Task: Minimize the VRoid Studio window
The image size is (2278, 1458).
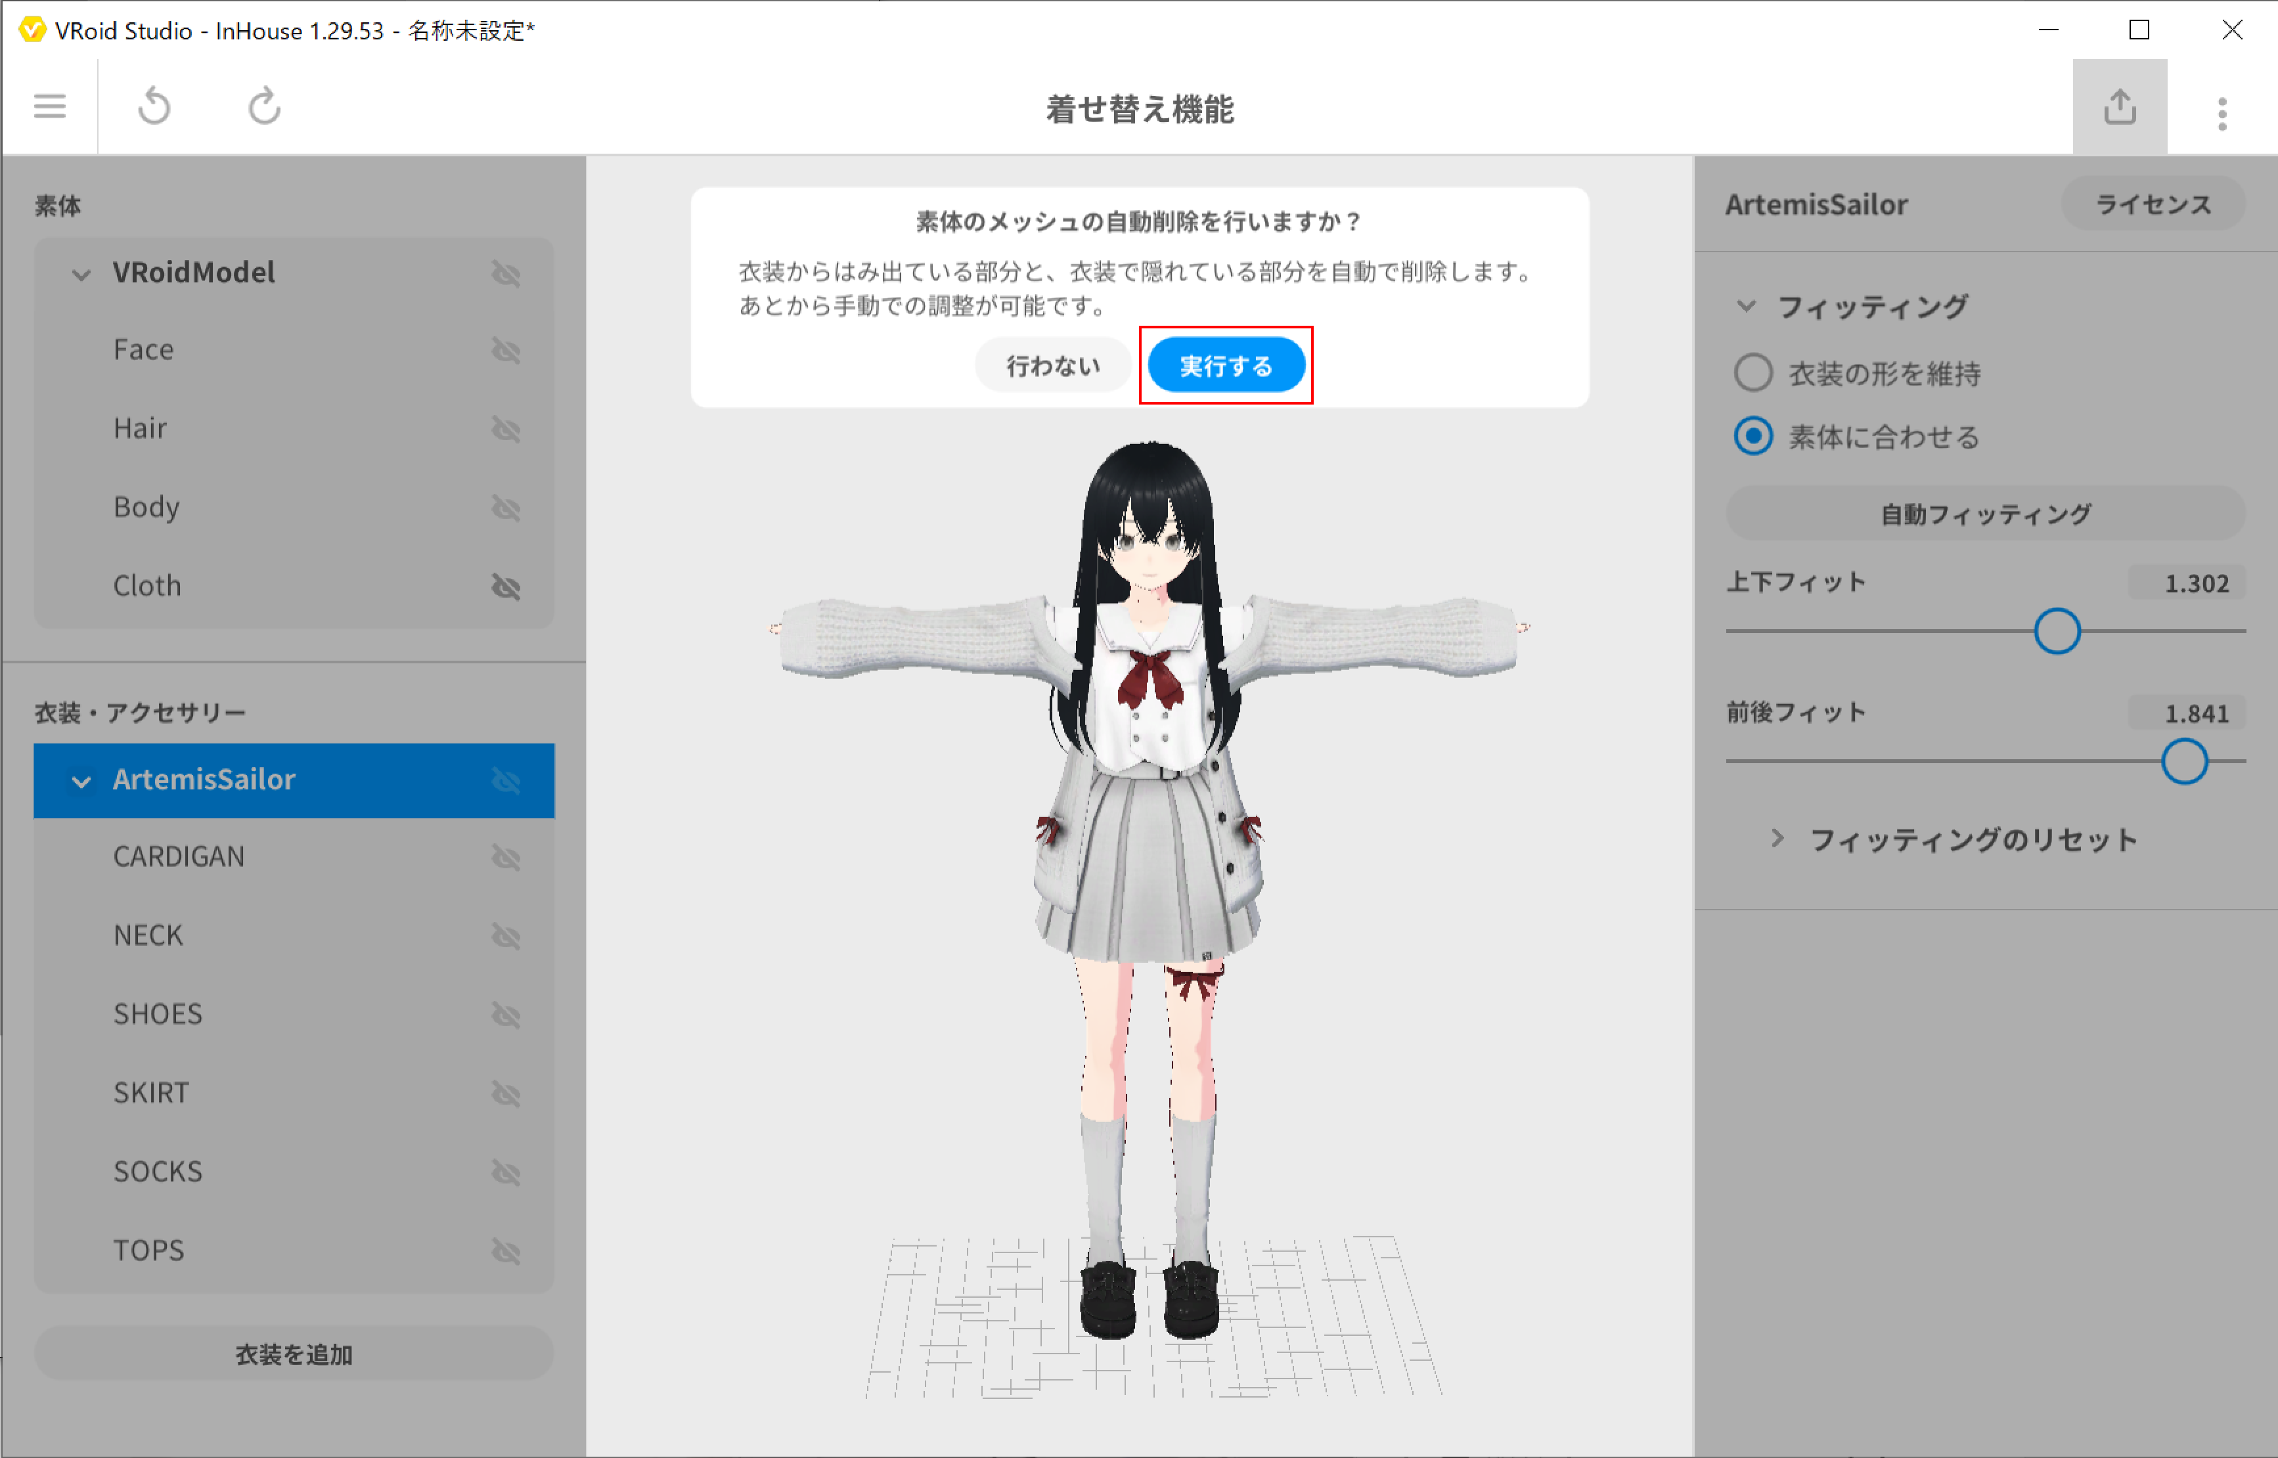Action: [x=2048, y=30]
